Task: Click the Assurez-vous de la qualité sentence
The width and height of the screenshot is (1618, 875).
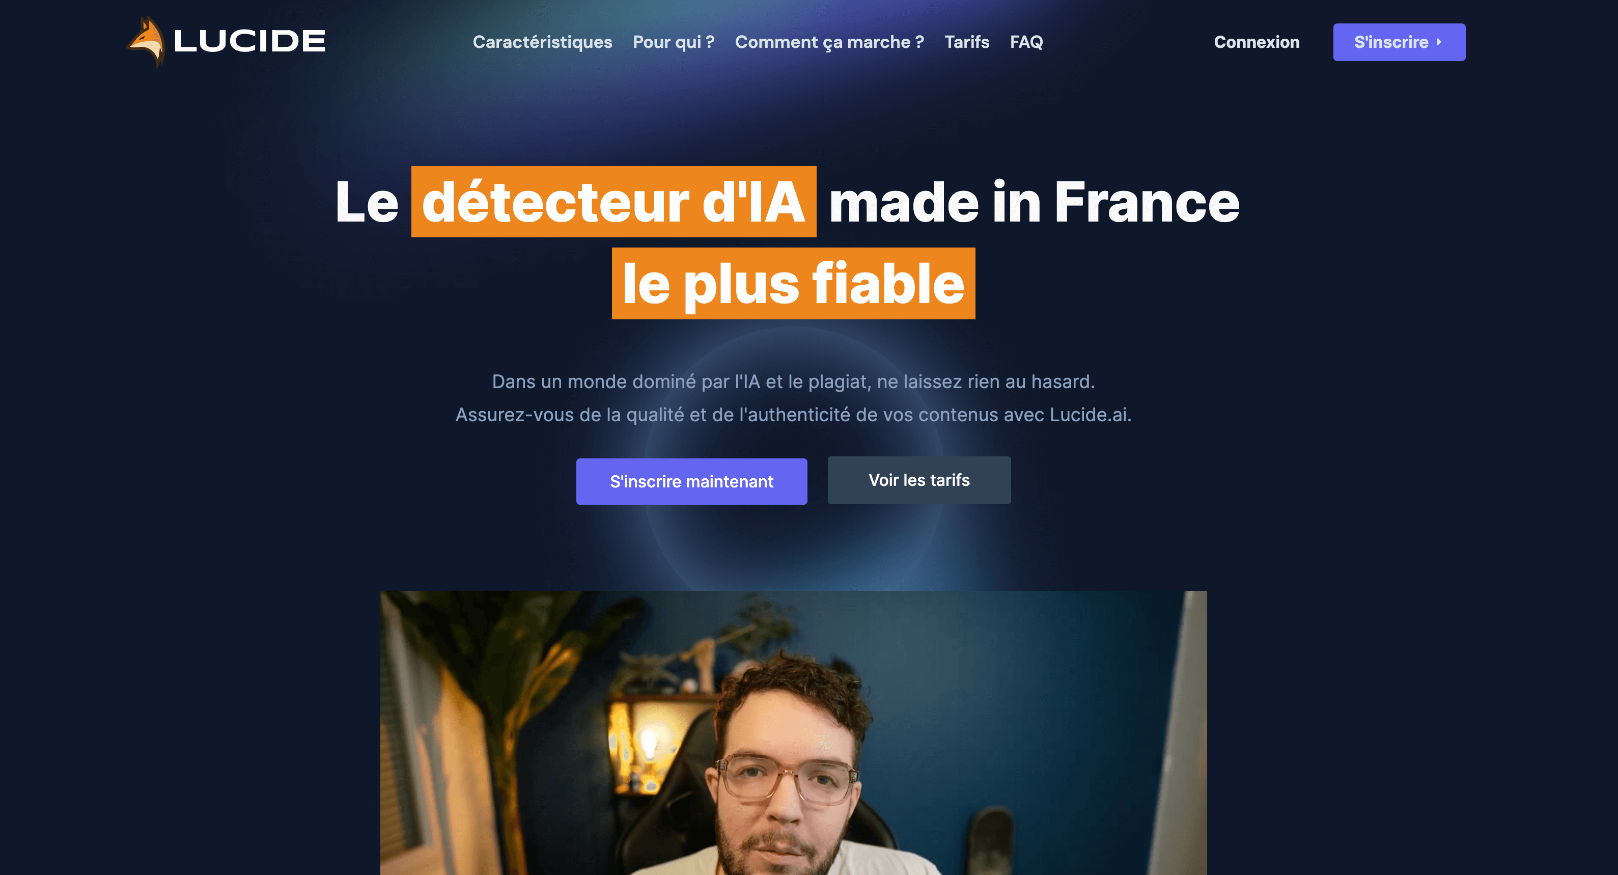Action: (x=793, y=415)
